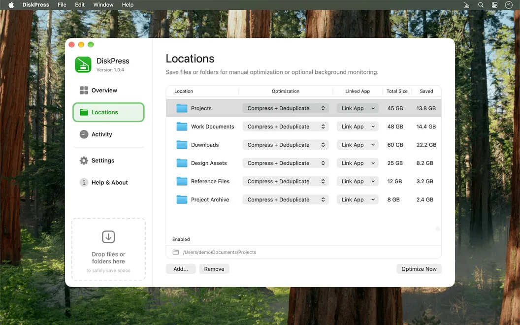Expand Link App dropdown for Design Assets
Viewport: 520px width, 325px height.
[357, 163]
